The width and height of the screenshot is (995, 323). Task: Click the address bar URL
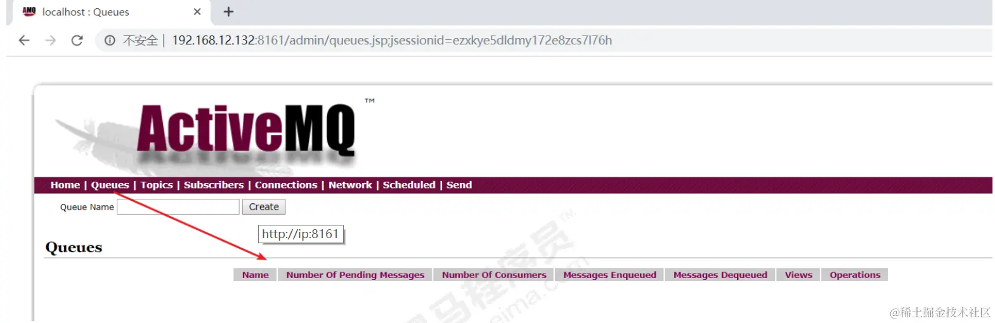[392, 41]
